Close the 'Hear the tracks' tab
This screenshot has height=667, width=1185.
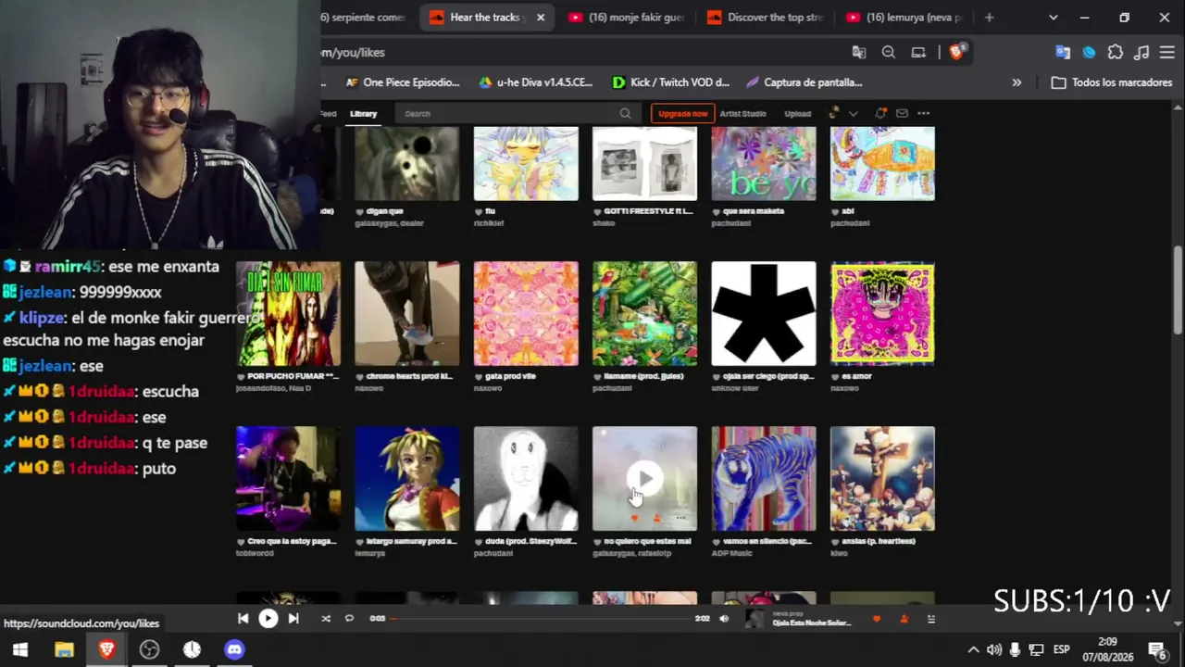point(541,18)
